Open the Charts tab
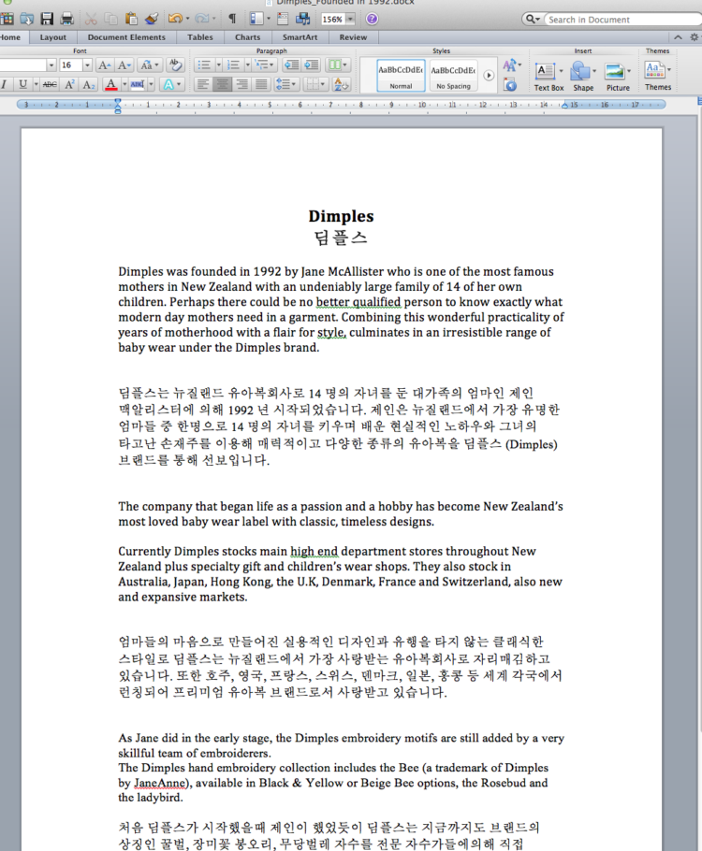Viewport: 702px width, 851px height. tap(248, 37)
